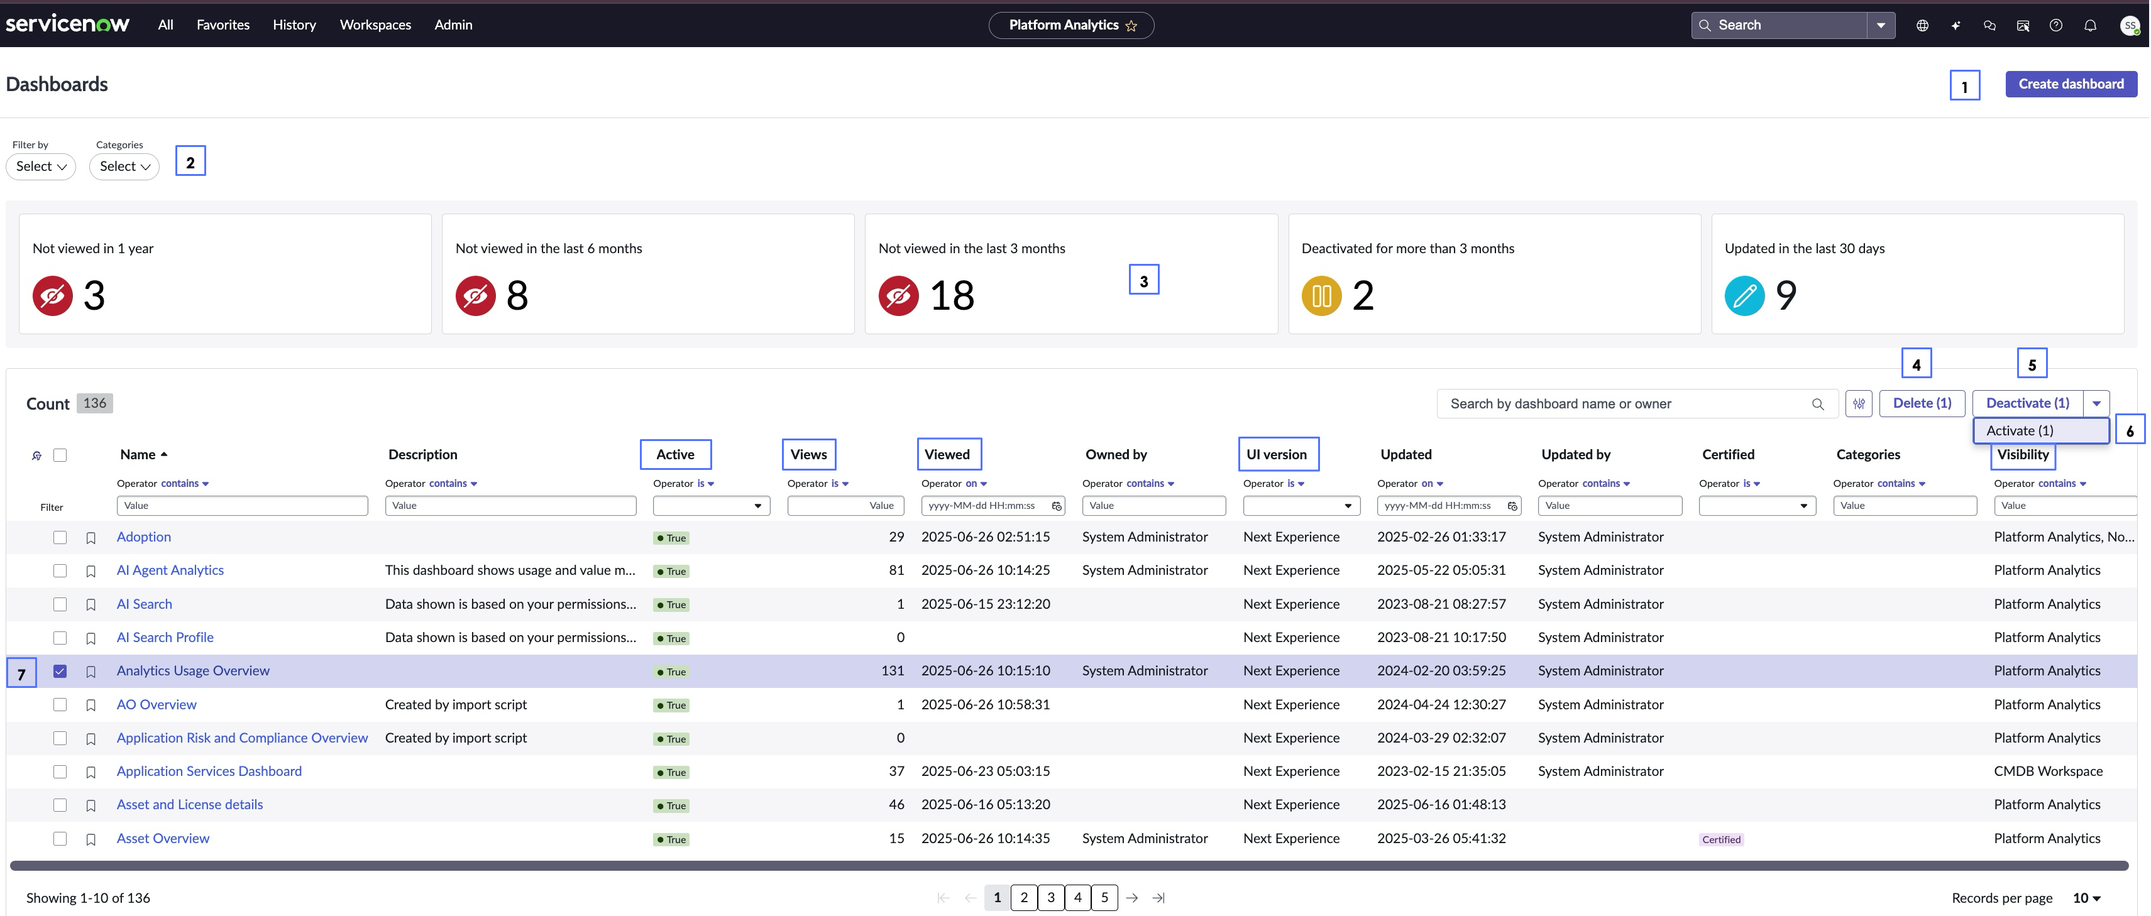Open the Categories Select dropdown

click(x=124, y=167)
